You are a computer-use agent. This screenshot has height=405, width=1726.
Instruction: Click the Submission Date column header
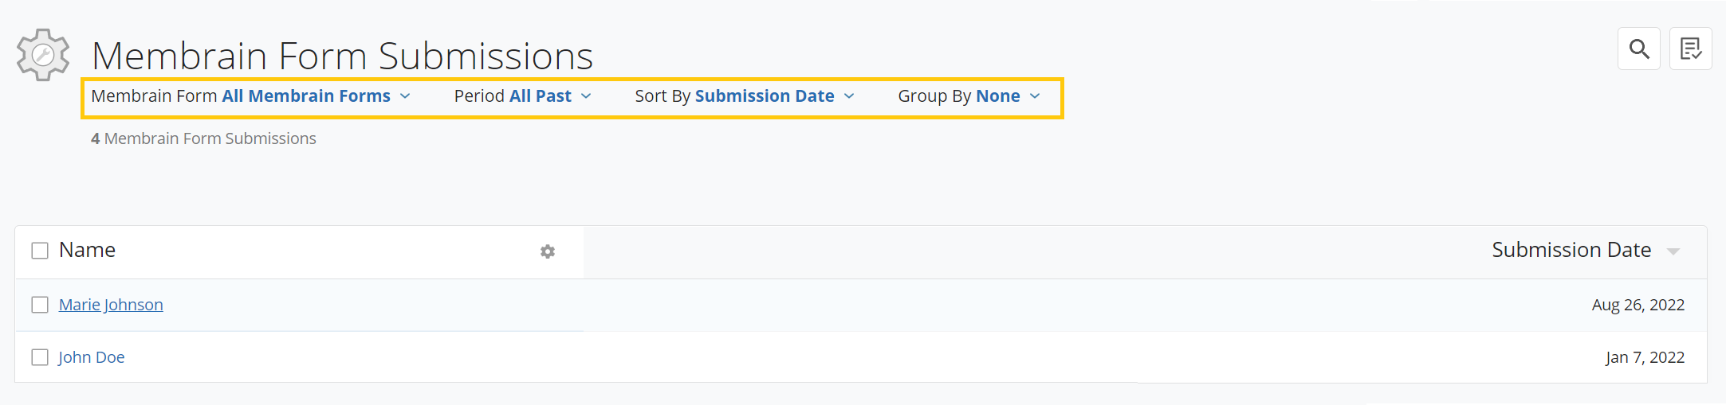coord(1571,250)
